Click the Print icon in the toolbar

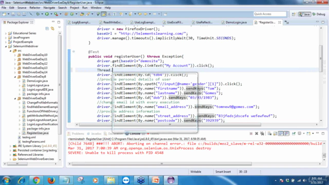24,14
